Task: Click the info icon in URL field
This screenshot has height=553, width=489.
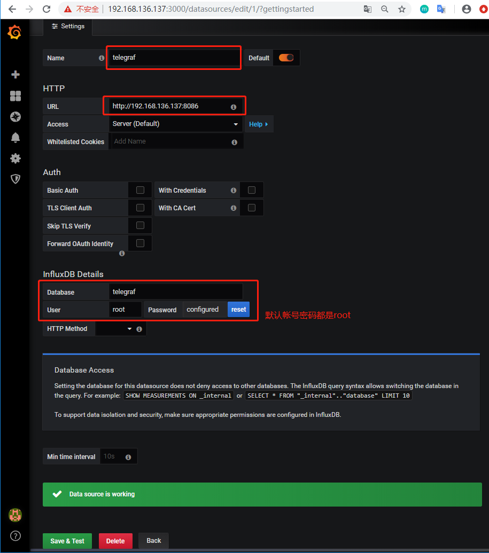Action: pos(234,107)
